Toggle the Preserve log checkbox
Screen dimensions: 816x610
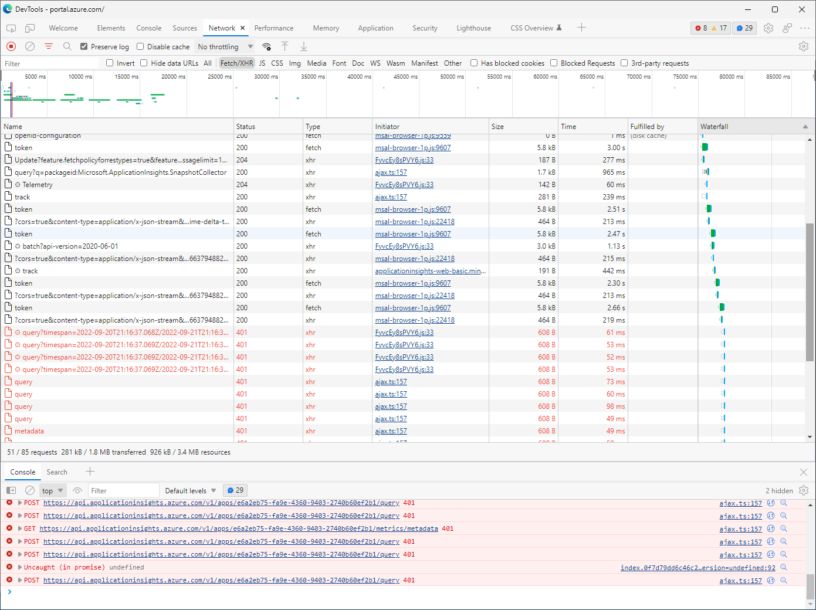(x=84, y=46)
